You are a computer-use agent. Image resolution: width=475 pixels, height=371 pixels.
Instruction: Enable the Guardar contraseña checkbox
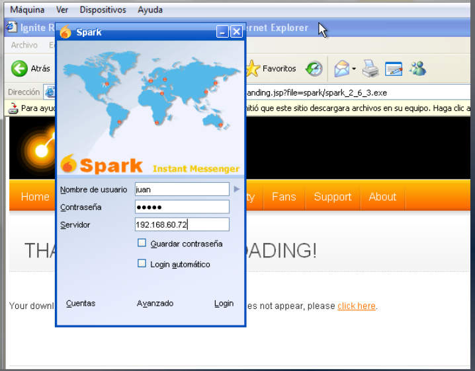tap(142, 244)
